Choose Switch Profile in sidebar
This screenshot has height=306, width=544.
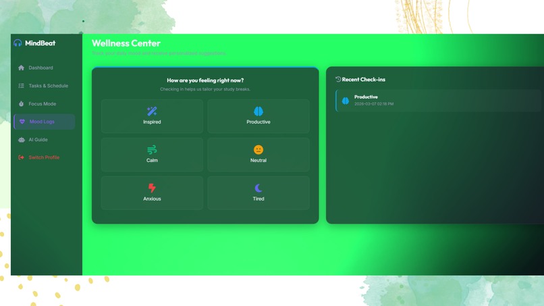[44, 157]
